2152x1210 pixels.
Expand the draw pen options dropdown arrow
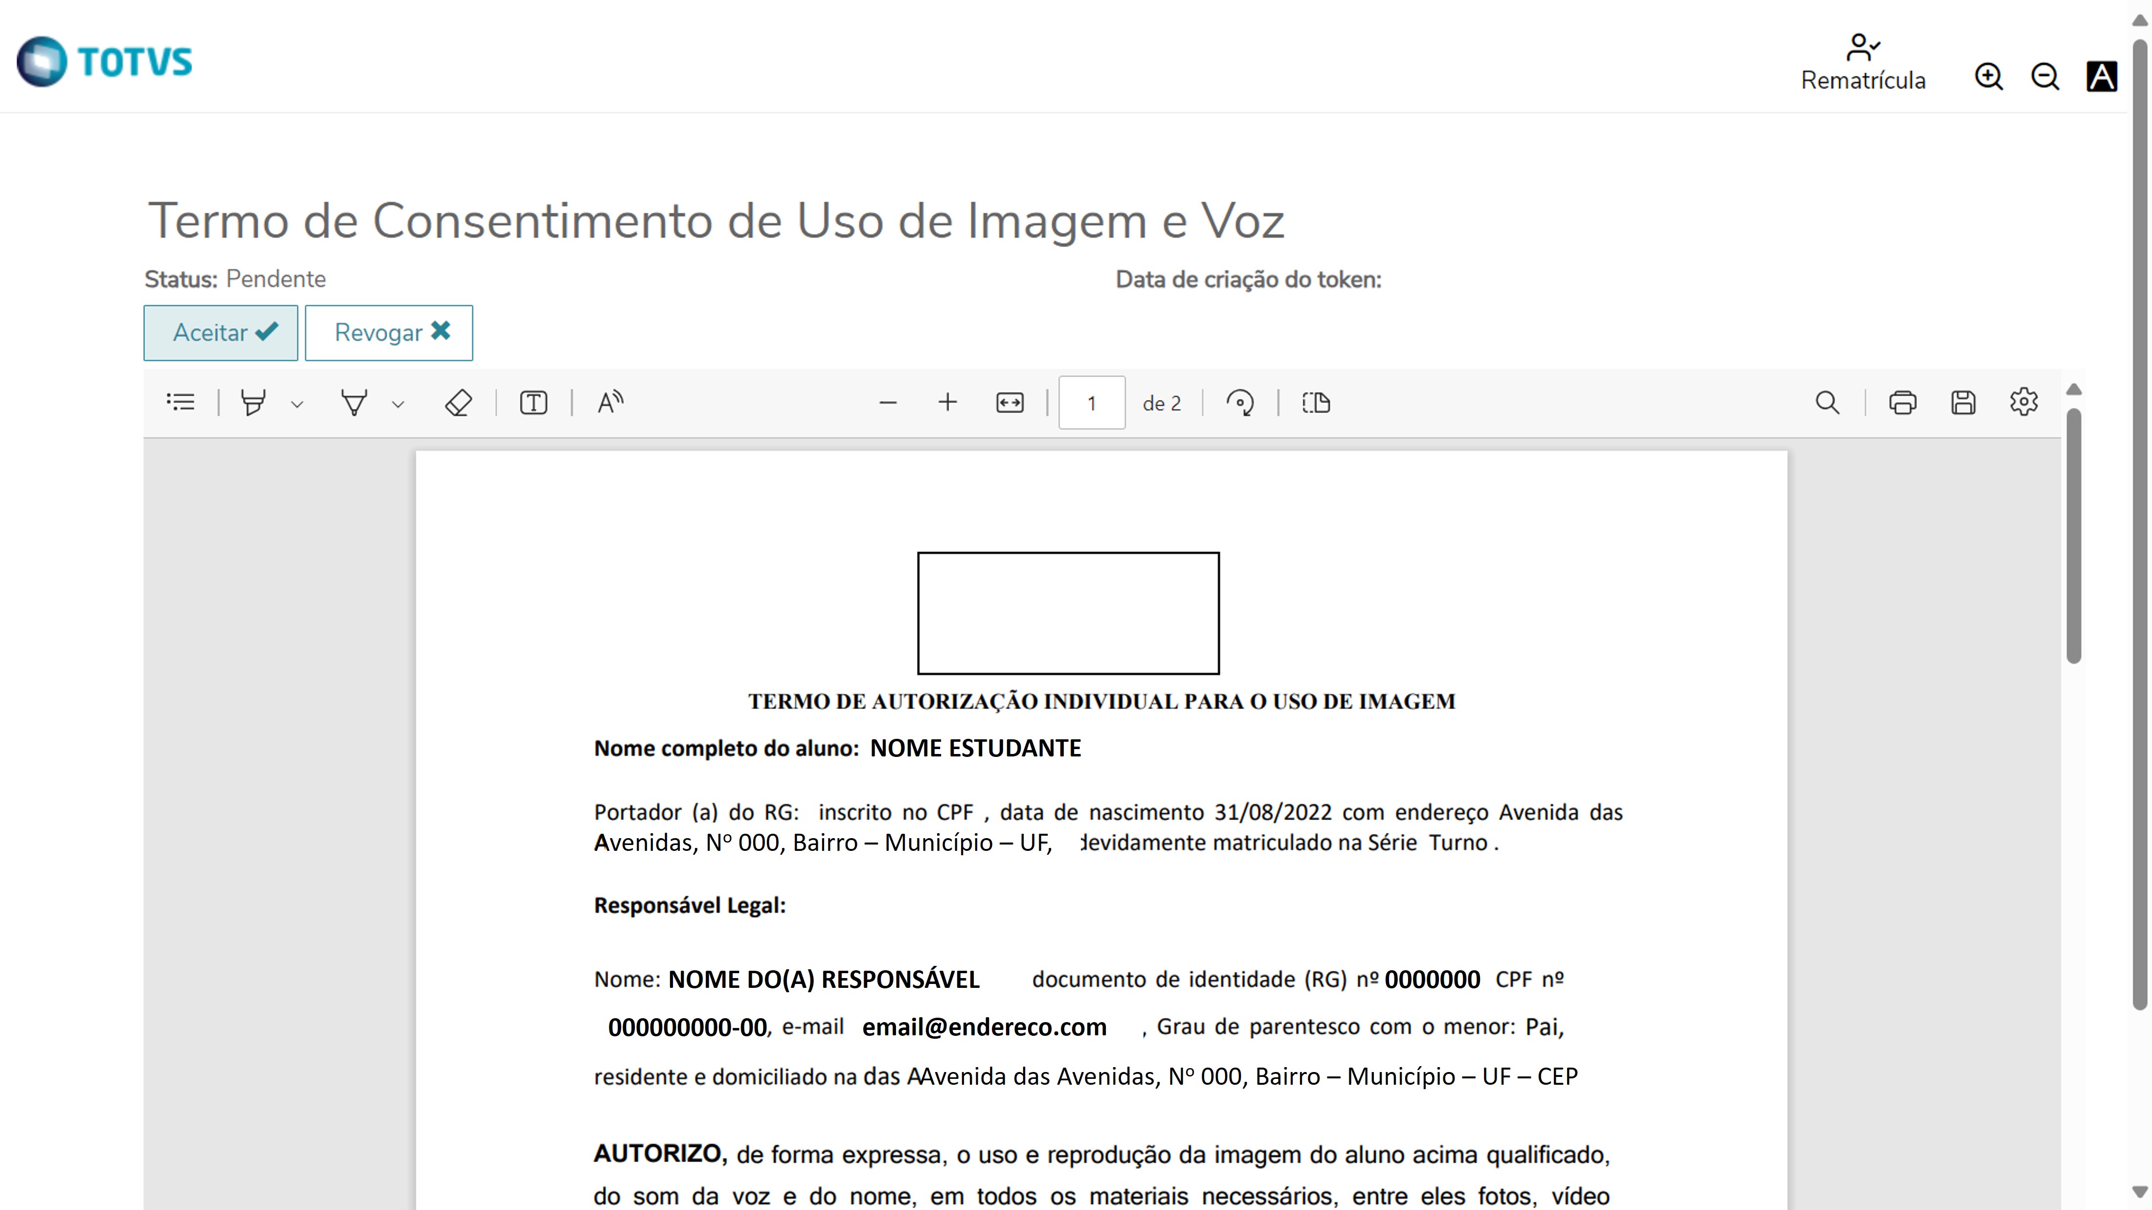click(x=399, y=405)
